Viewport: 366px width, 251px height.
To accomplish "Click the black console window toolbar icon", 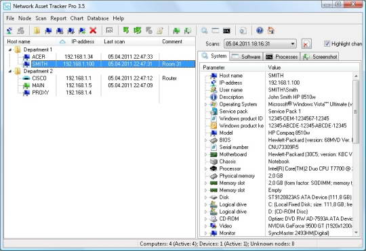I will [226, 30].
